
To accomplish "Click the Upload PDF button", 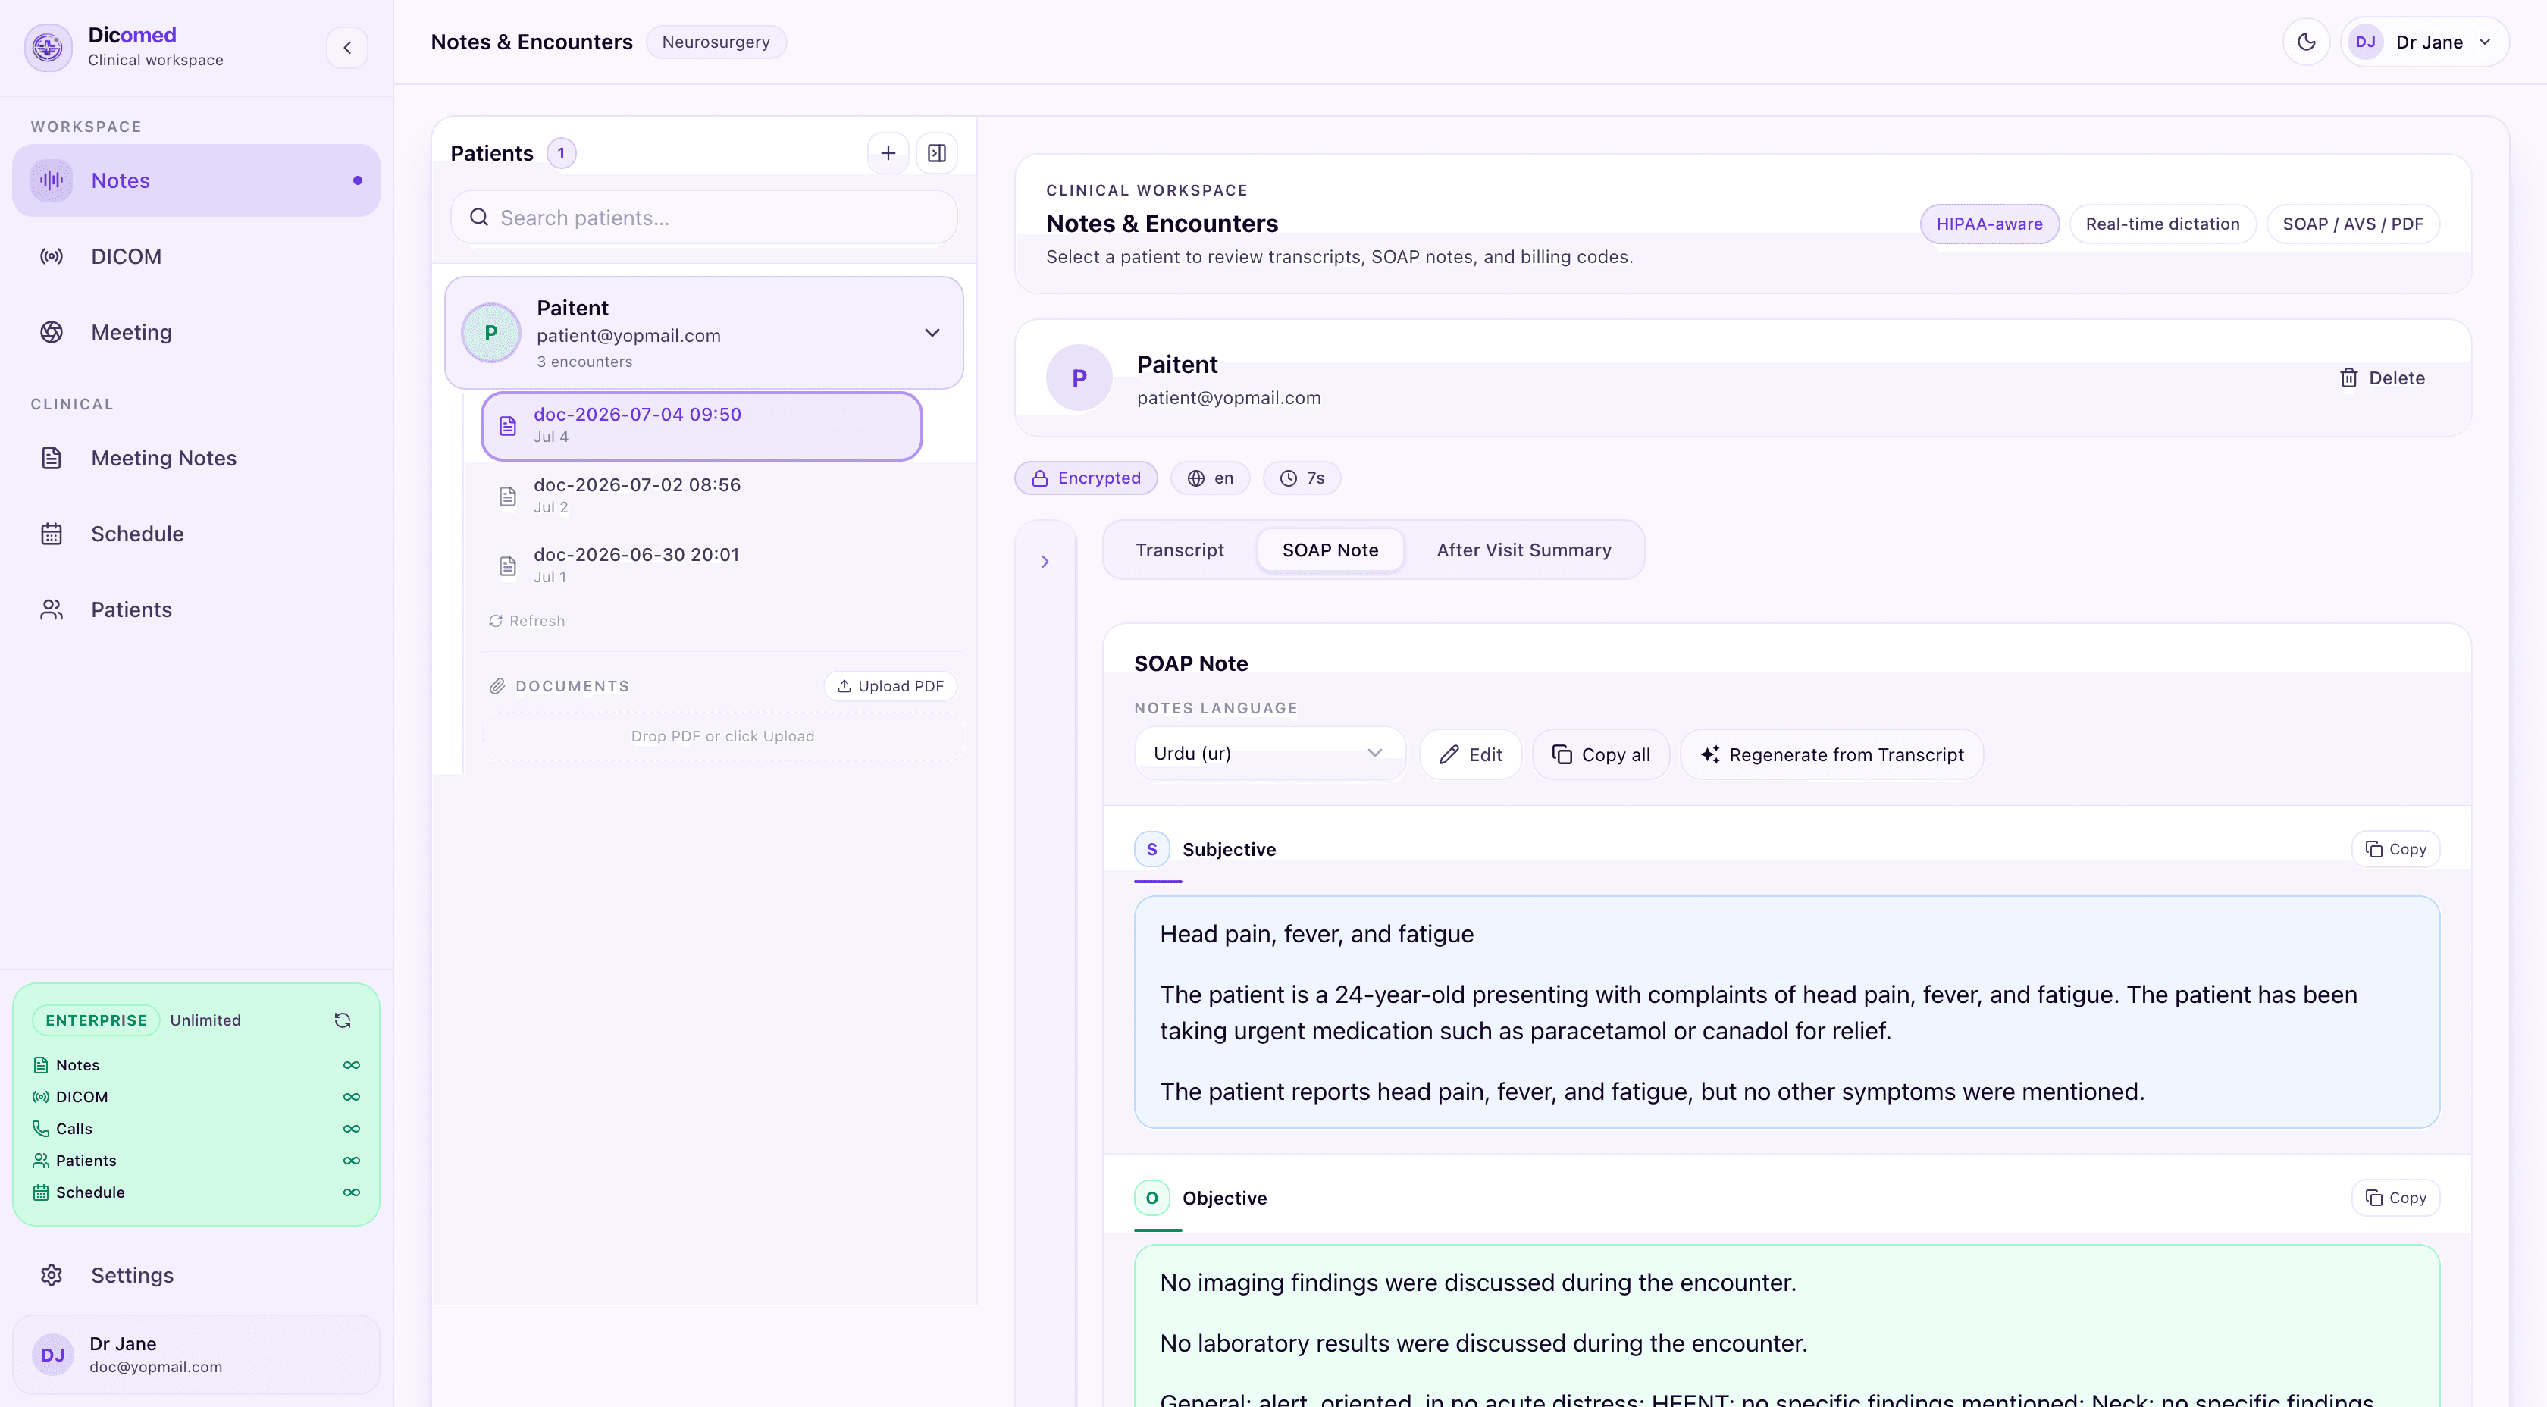I will [890, 686].
